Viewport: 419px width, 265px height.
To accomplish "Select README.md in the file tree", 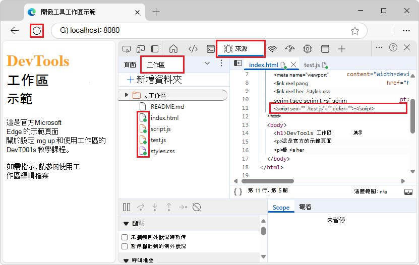I will (167, 107).
